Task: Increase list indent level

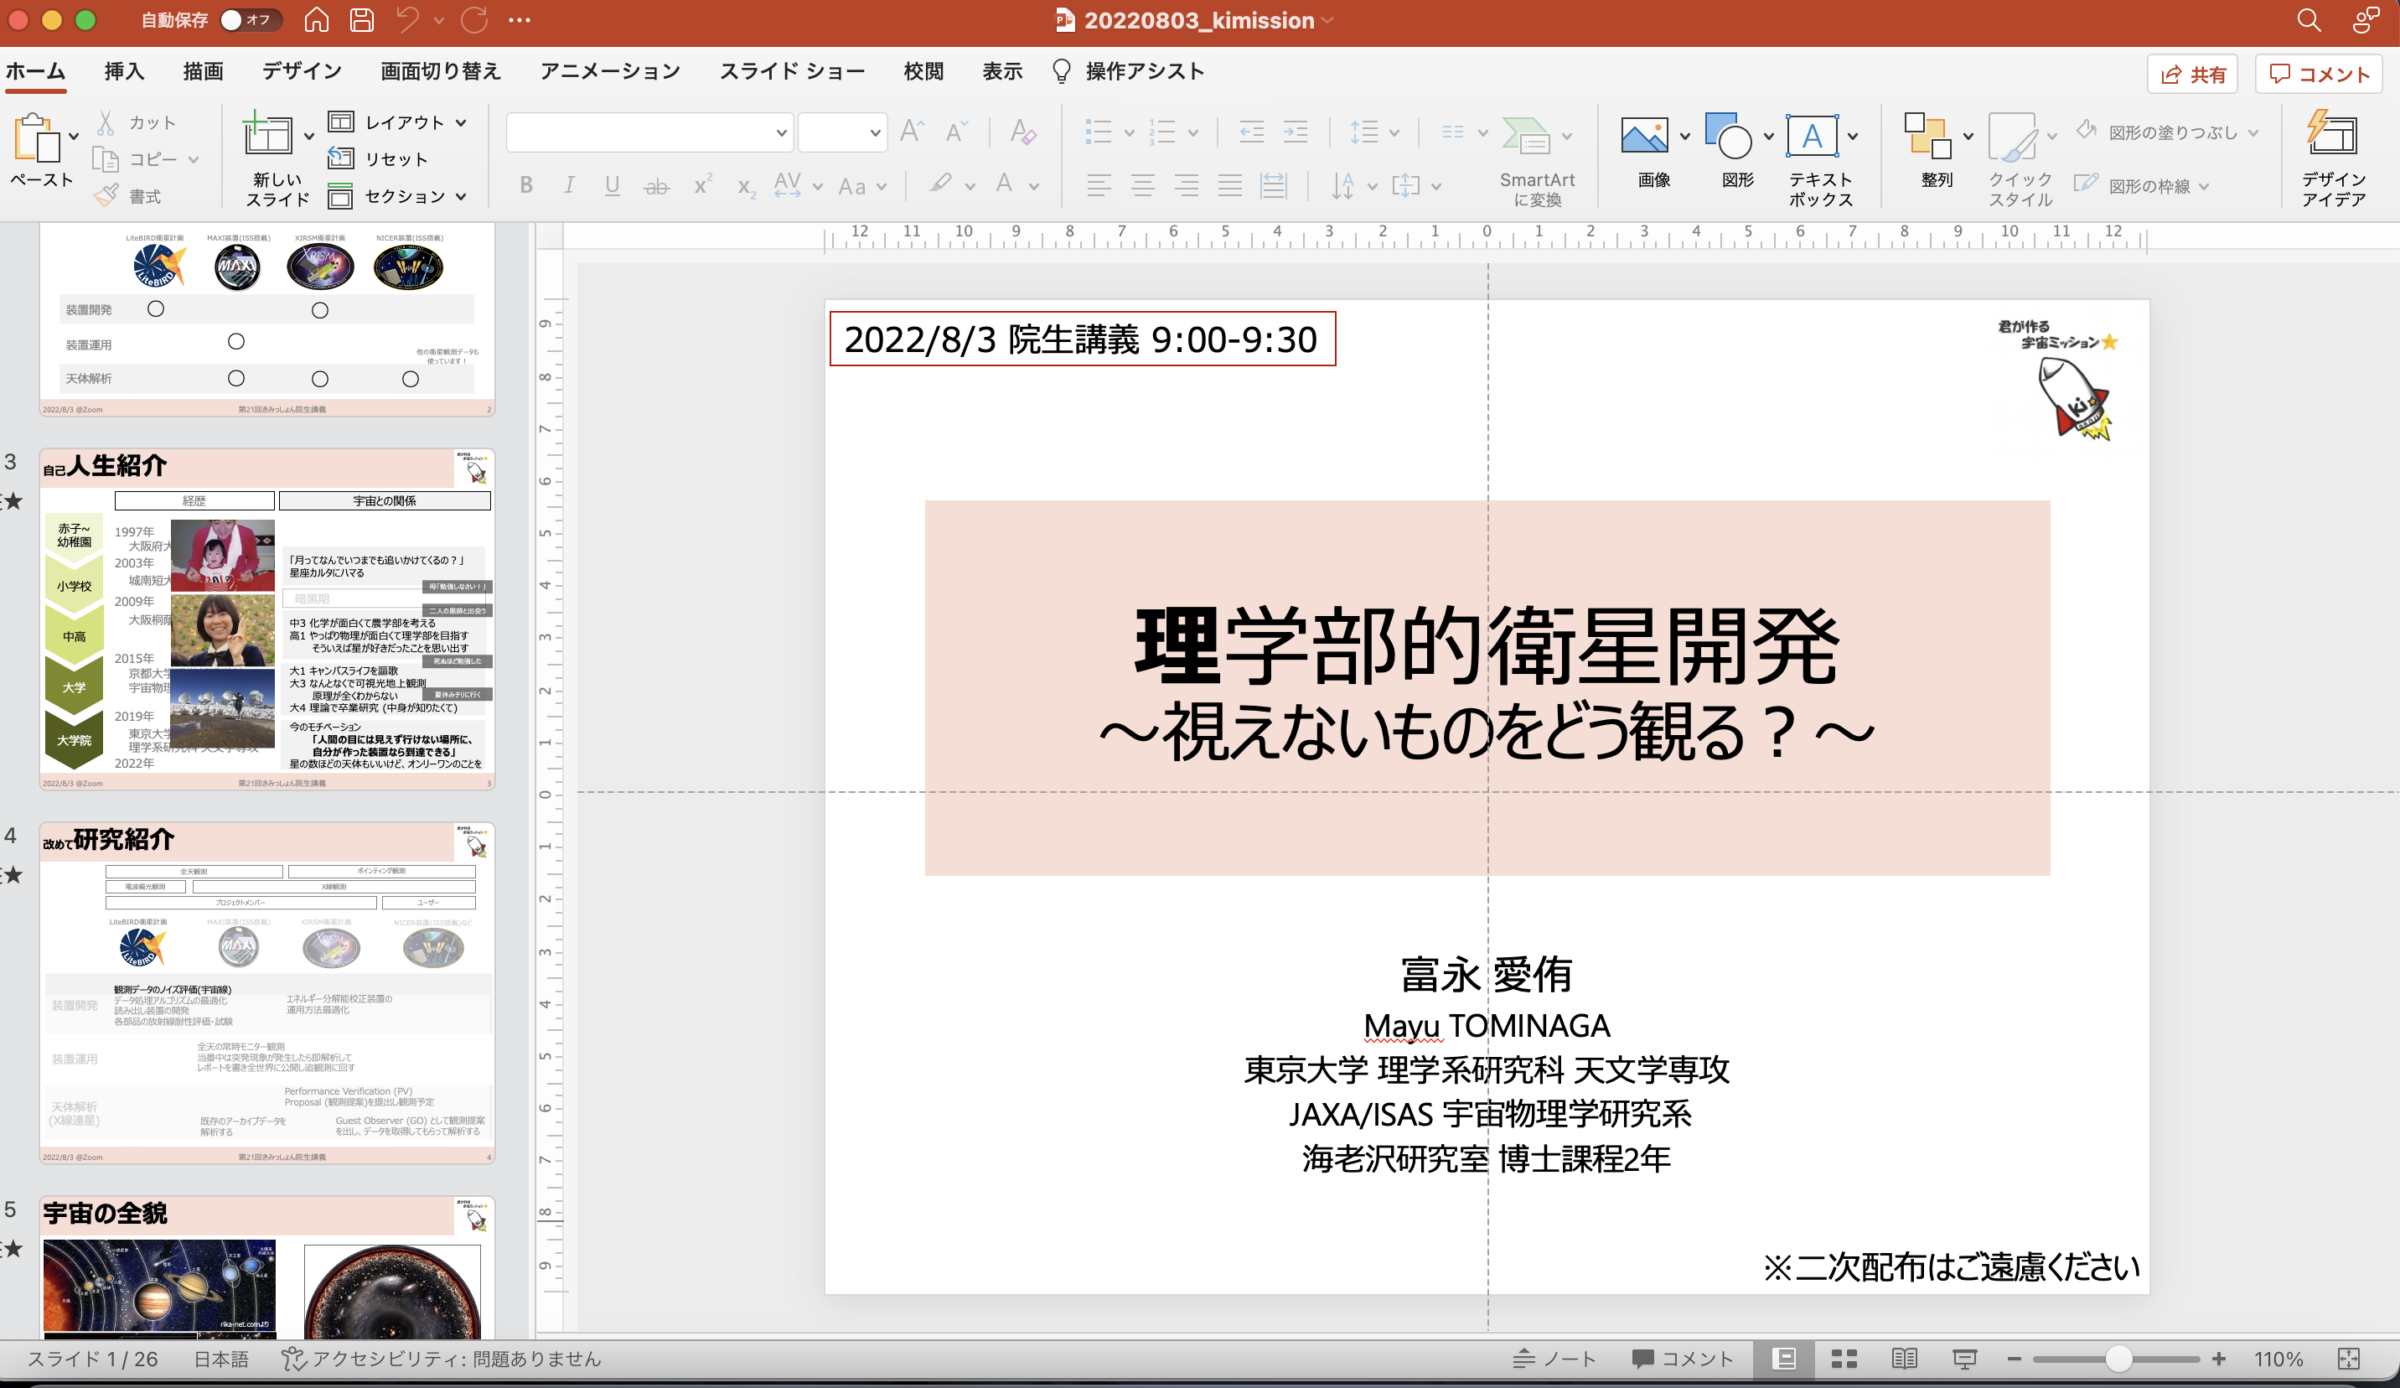Action: click(x=1296, y=132)
